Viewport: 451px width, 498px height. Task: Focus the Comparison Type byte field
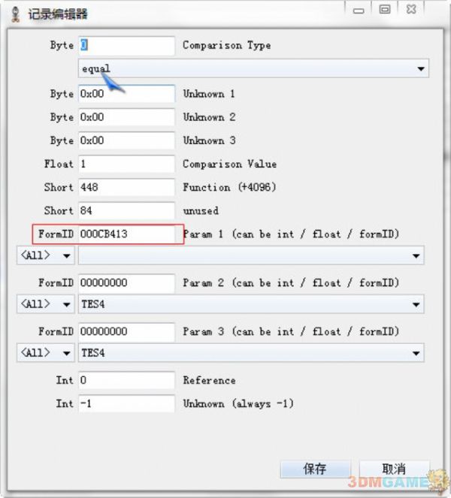(126, 45)
